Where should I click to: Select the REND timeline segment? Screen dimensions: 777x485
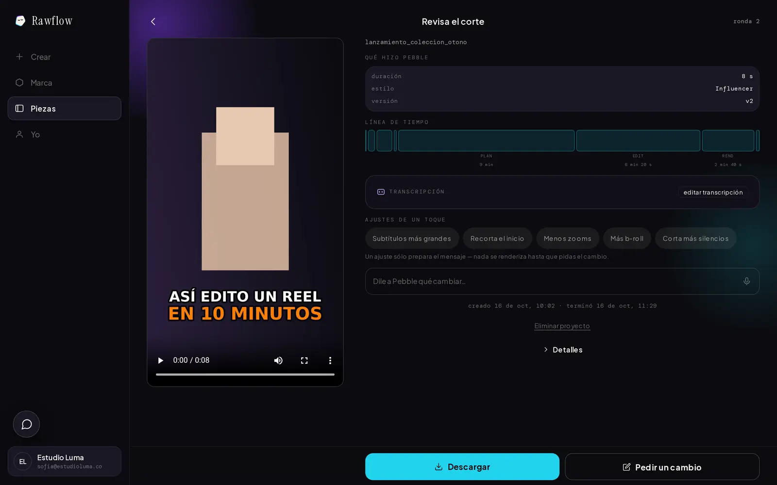(728, 141)
